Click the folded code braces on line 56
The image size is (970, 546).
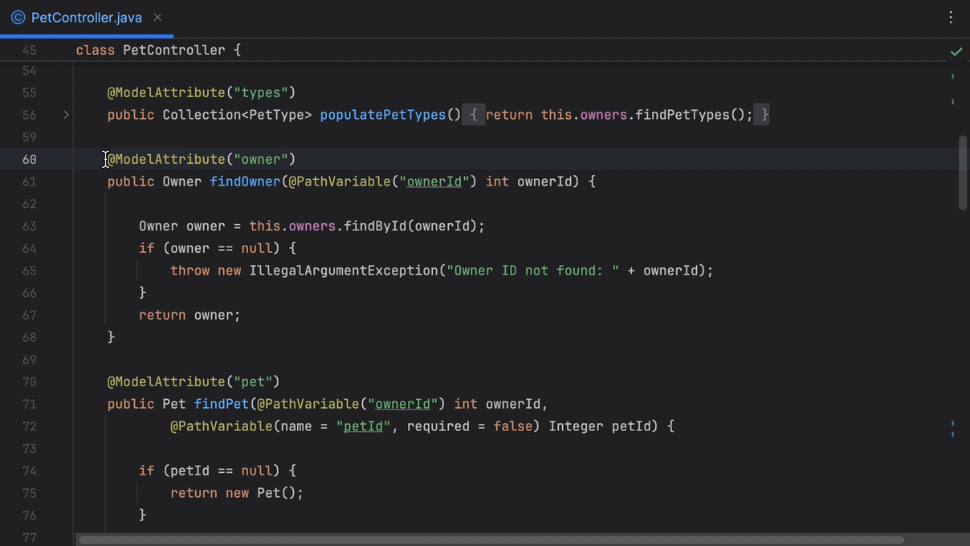click(474, 115)
